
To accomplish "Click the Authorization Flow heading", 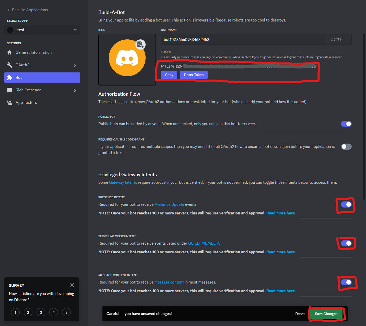I will [x=119, y=94].
